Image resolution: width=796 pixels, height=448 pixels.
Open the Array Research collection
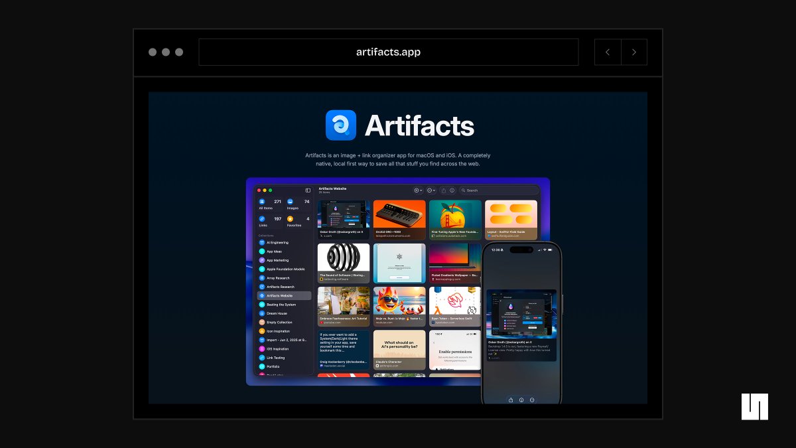(284, 278)
